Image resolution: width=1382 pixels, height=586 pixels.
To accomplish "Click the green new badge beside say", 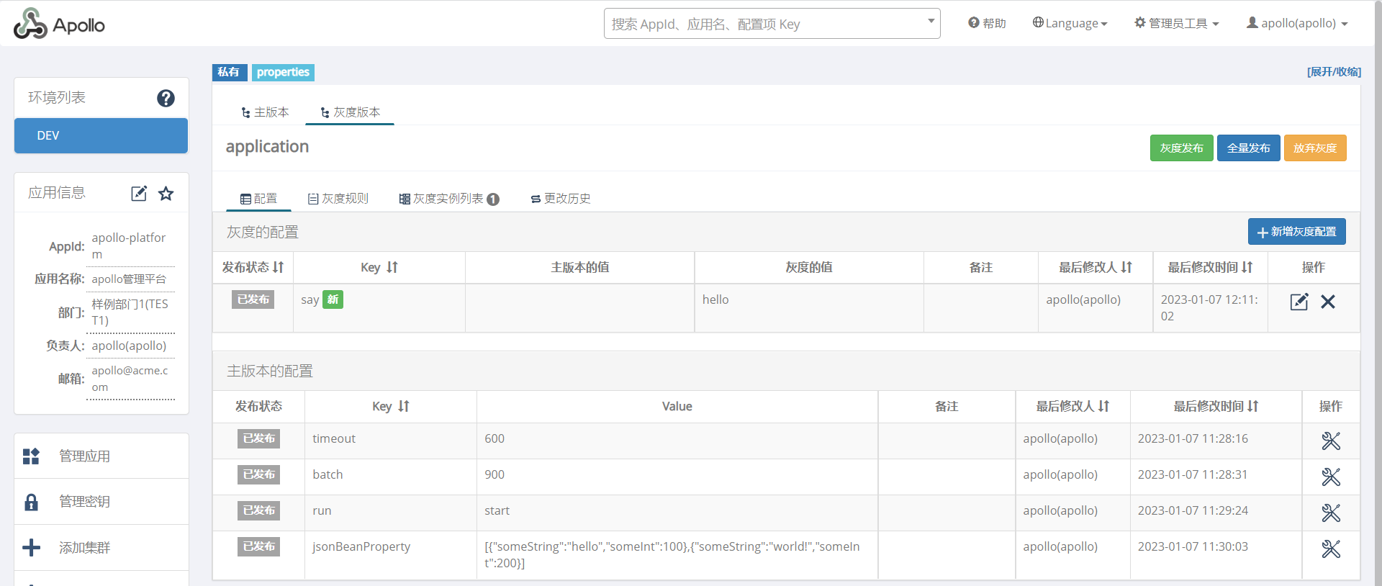I will pyautogui.click(x=333, y=299).
